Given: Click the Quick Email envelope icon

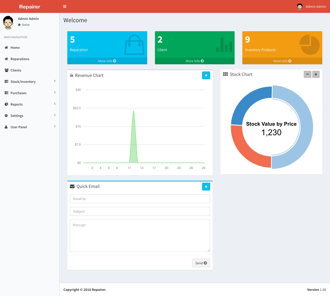Looking at the screenshot, I should 72,186.
